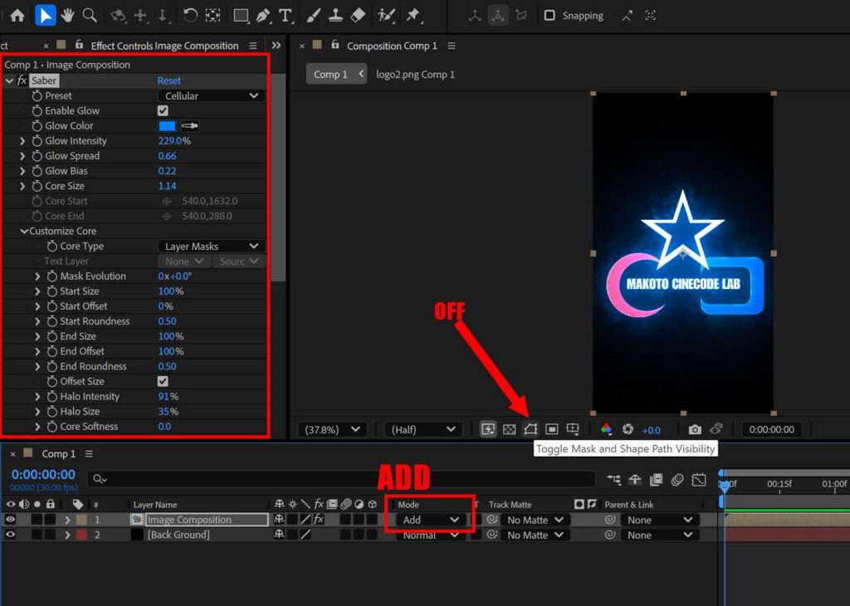Image resolution: width=850 pixels, height=606 pixels.
Task: Open the timeline Comp 1 panel menu
Action: 89,454
